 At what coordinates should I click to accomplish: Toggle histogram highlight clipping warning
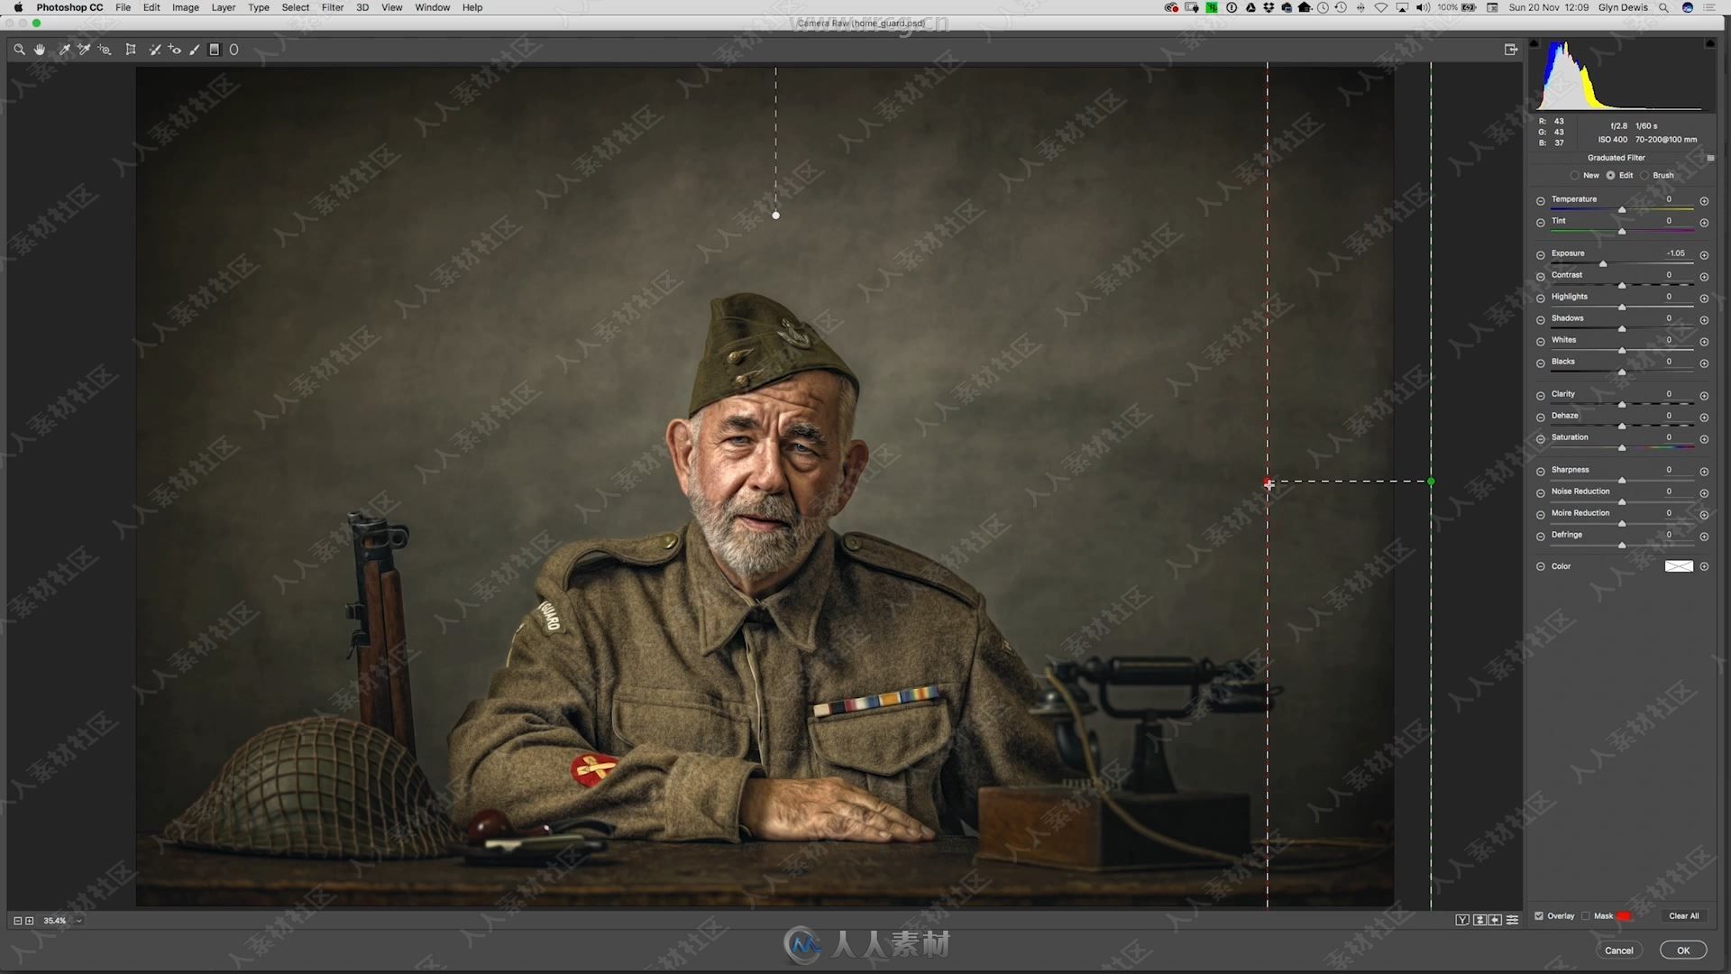point(1709,43)
